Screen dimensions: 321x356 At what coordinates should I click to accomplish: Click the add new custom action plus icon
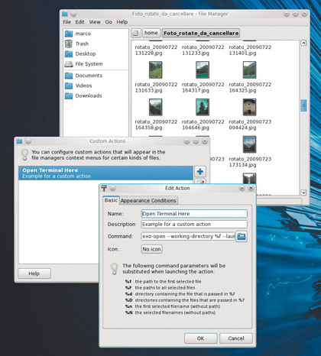(x=200, y=171)
